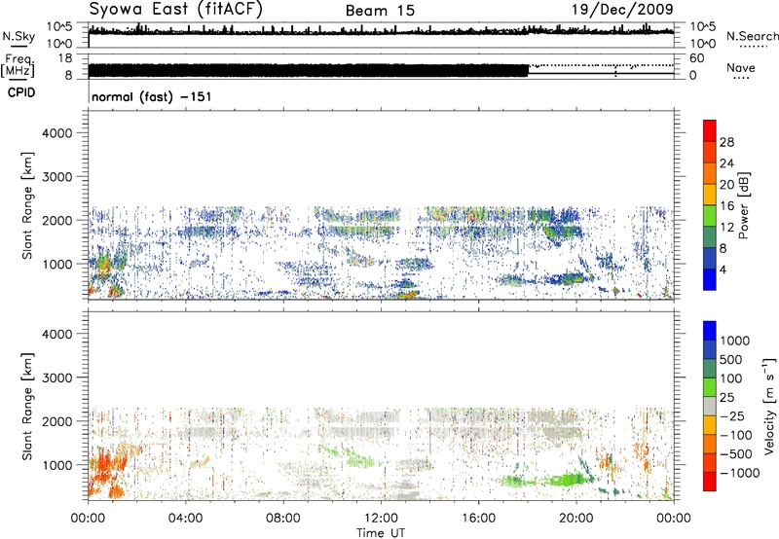779x539 pixels.
Task: Click the "18" tick on the frequency axis
Action: coord(65,58)
